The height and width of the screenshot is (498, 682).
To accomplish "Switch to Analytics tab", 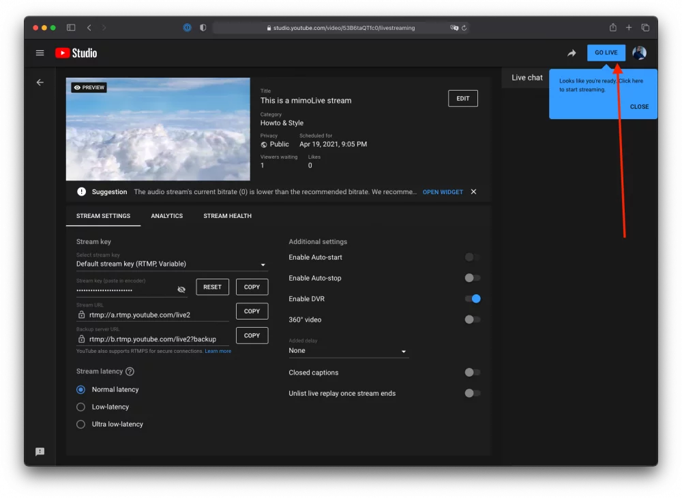I will click(166, 216).
